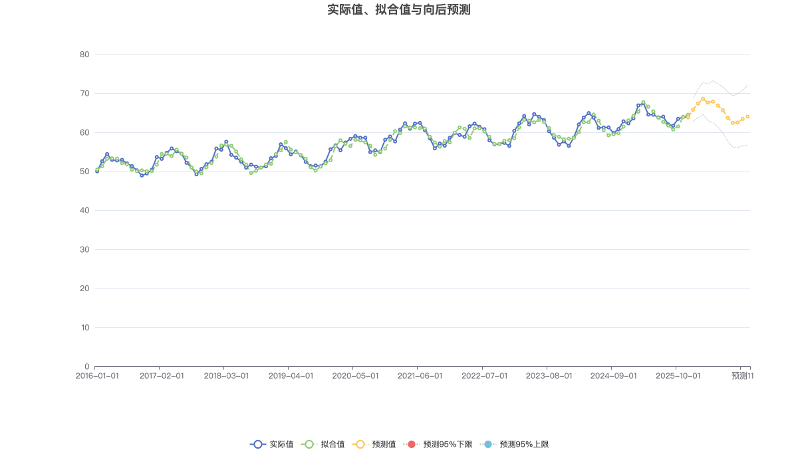Click the y-axis value 70
The width and height of the screenshot is (798, 452).
pos(84,94)
